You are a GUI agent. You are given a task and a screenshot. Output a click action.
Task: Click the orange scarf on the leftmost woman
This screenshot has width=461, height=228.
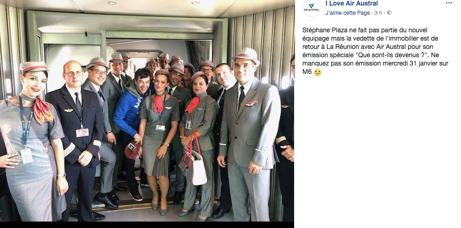pos(42,110)
